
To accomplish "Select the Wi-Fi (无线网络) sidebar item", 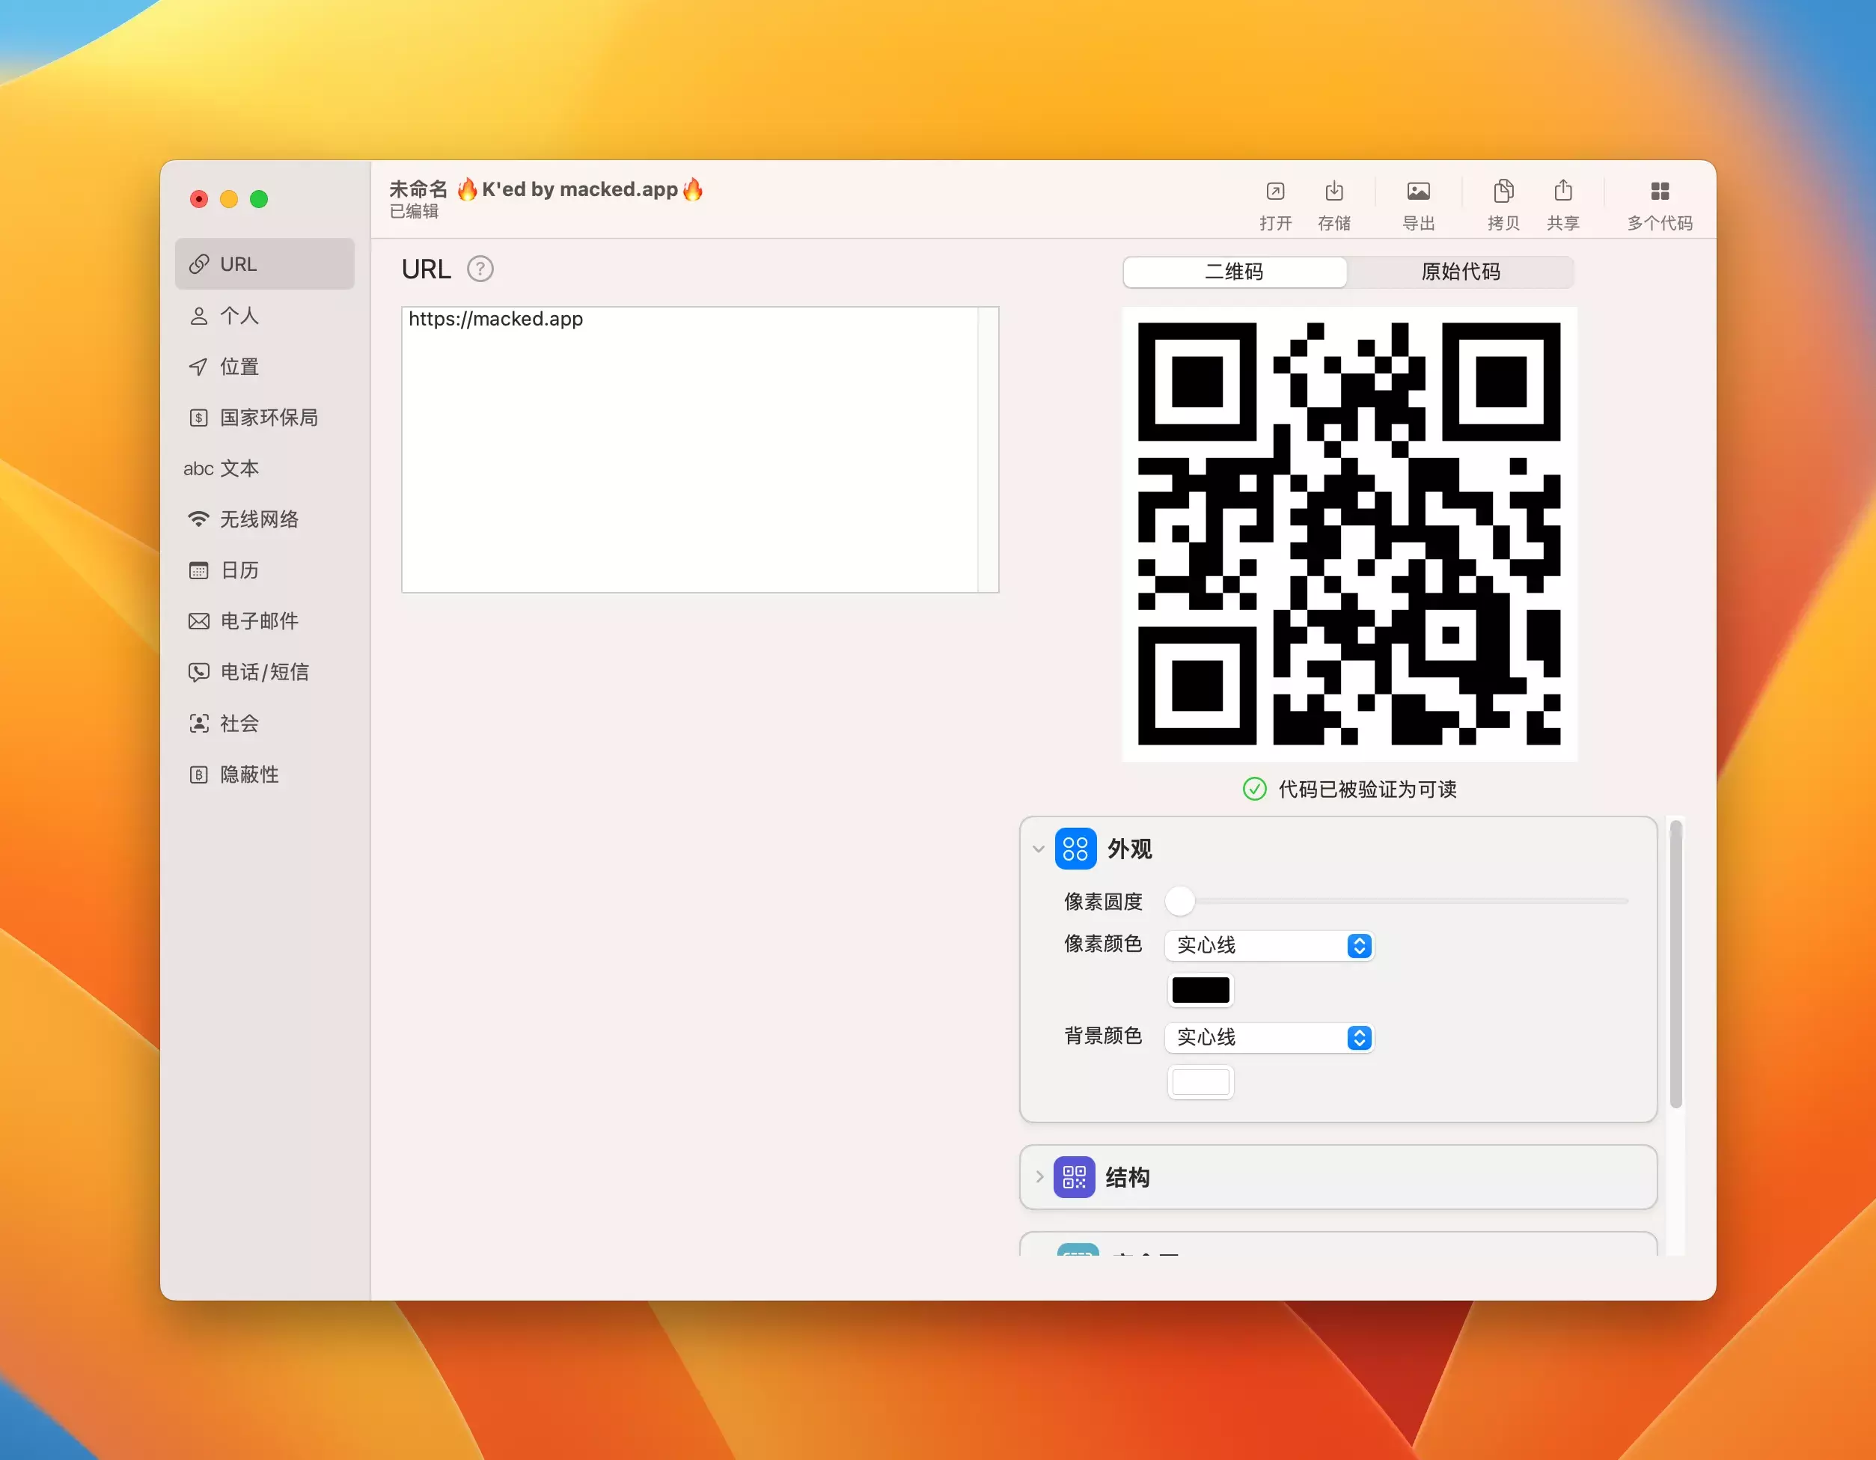I will 259,519.
